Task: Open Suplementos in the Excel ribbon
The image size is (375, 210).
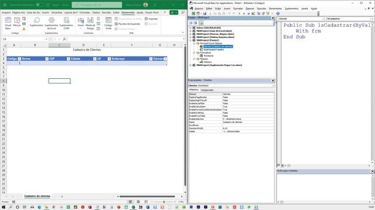Action: coord(36,22)
